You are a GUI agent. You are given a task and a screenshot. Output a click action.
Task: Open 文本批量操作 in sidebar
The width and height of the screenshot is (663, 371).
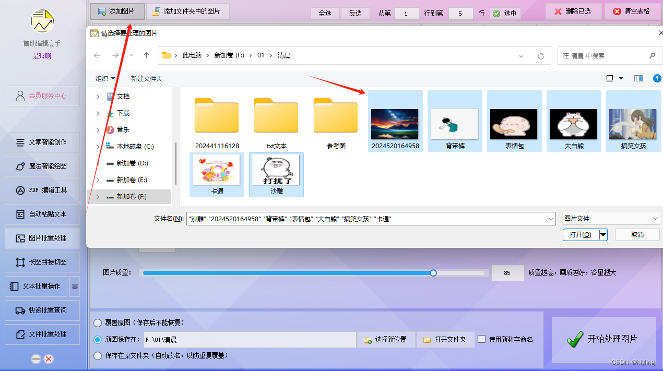click(x=36, y=286)
